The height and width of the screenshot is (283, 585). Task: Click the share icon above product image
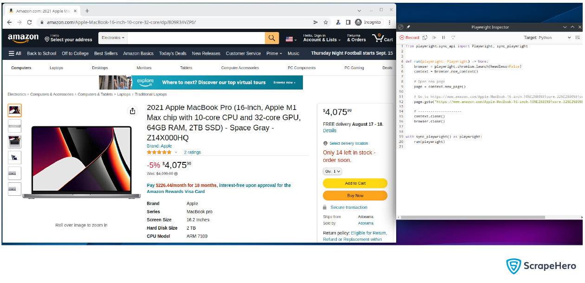133,111
